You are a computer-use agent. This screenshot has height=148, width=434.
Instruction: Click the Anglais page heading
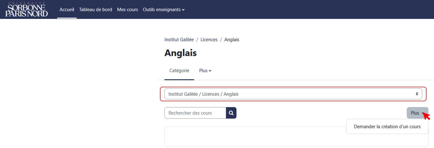click(x=180, y=53)
